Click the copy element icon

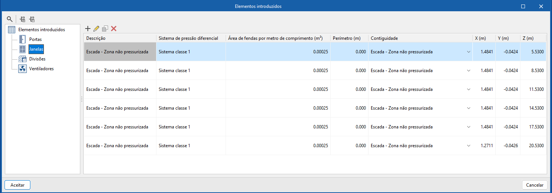105,28
